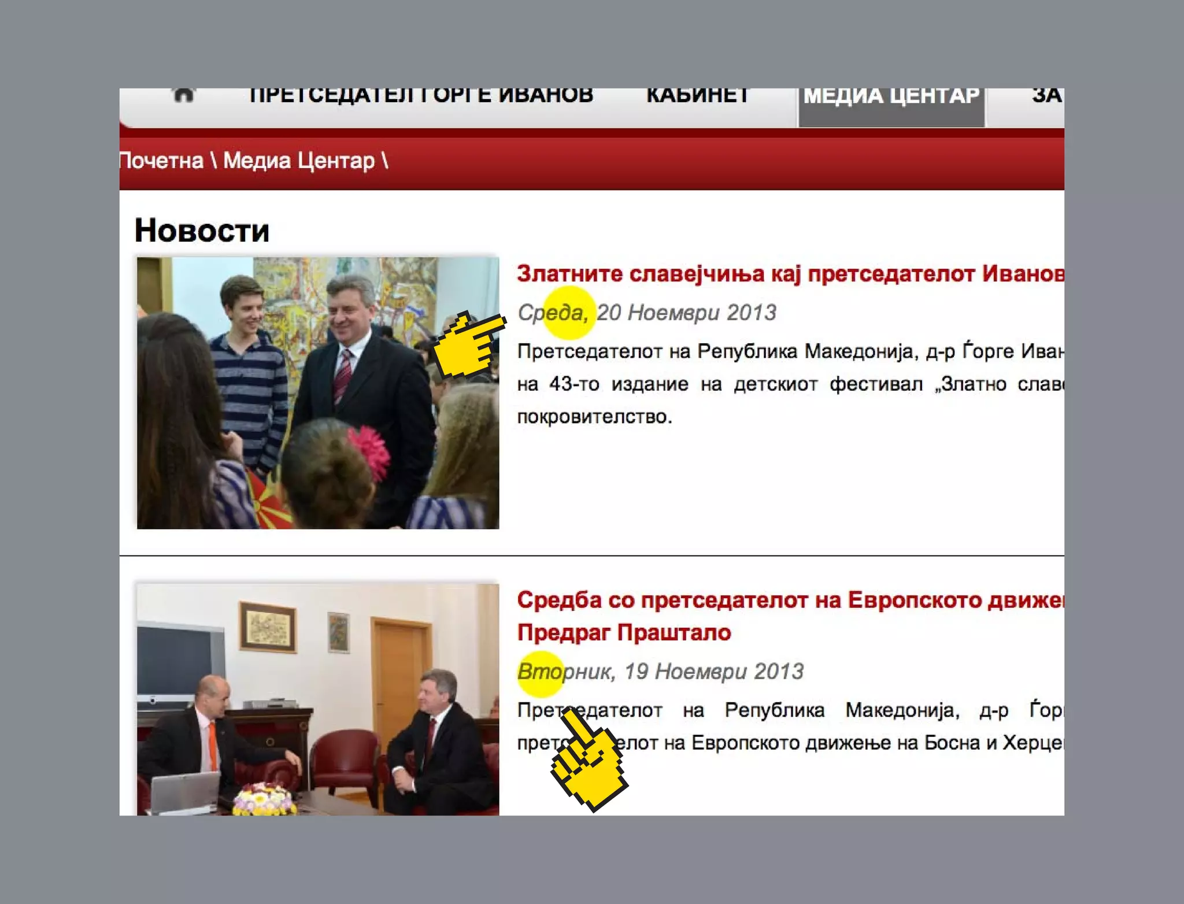Click yellow highlight circle over Вторник

click(x=541, y=674)
